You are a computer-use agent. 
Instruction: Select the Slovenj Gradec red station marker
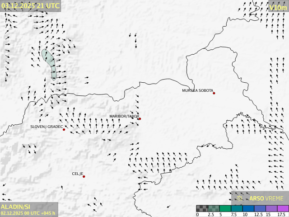tap(64, 130)
